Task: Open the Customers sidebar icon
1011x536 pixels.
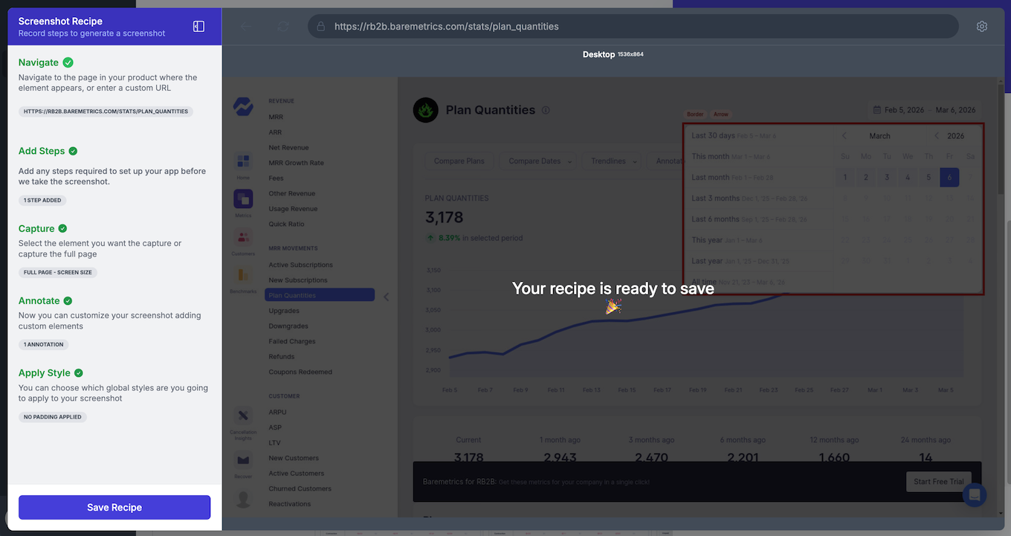Action: click(x=243, y=239)
